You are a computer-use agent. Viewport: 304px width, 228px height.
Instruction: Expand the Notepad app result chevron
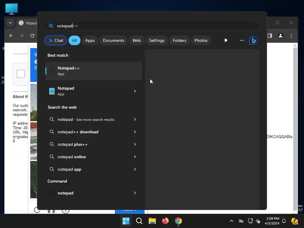135,91
